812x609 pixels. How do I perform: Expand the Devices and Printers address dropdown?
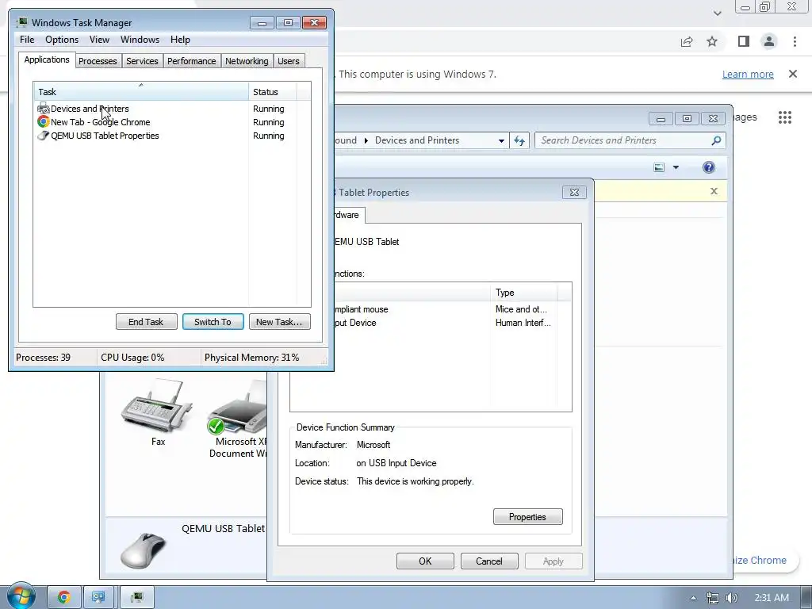coord(501,141)
